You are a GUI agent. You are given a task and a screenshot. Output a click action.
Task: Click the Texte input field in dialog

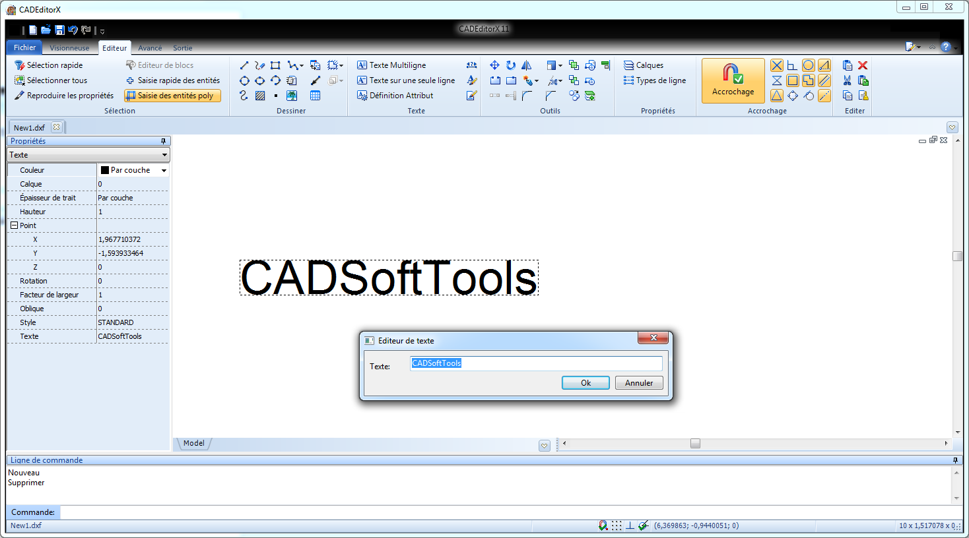click(536, 363)
